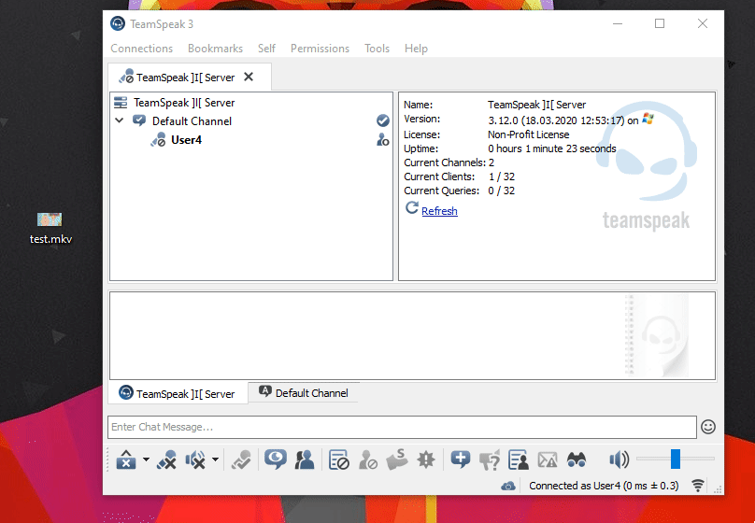The height and width of the screenshot is (523, 755).
Task: Open the Connections menu
Action: (142, 49)
